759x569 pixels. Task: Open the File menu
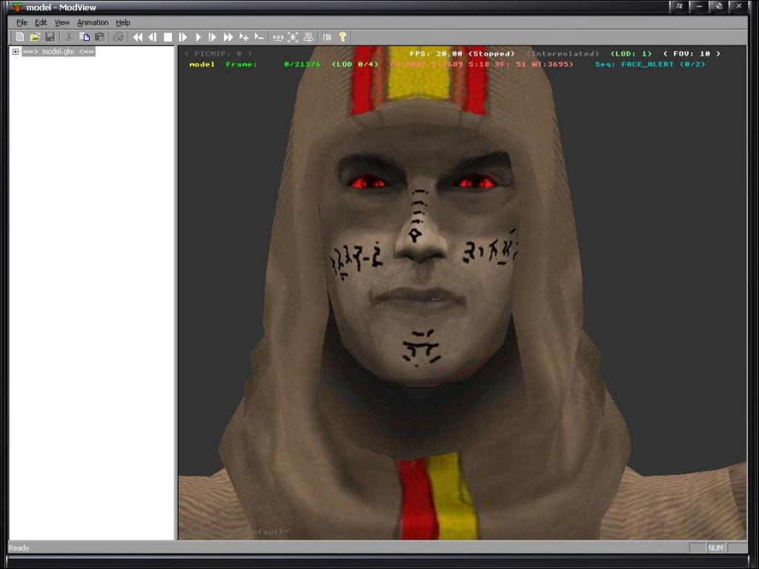tap(21, 23)
